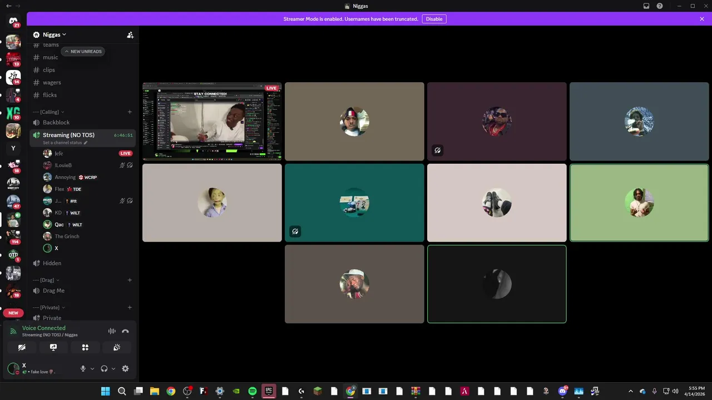Click the NEW servers unread pill
Screen dimensions: 712x400
click(13, 313)
